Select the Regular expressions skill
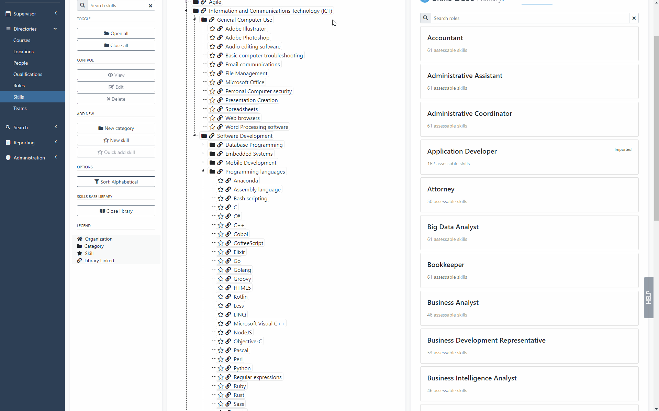 pyautogui.click(x=257, y=377)
